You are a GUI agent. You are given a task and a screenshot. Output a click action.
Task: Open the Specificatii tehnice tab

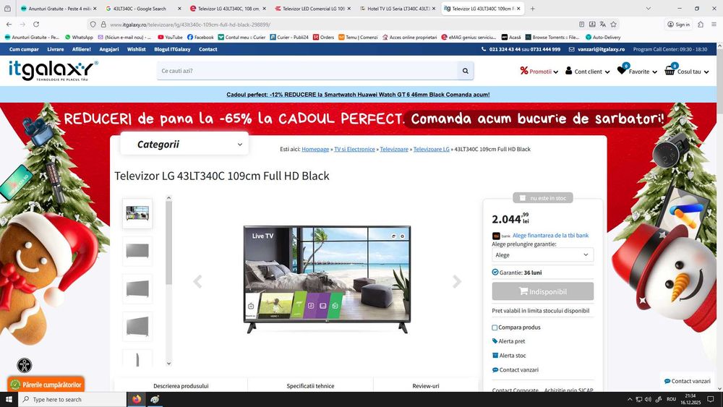pos(310,385)
